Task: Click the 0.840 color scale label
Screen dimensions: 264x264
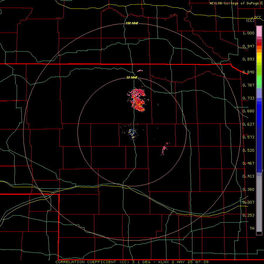Action: pyautogui.click(x=248, y=72)
